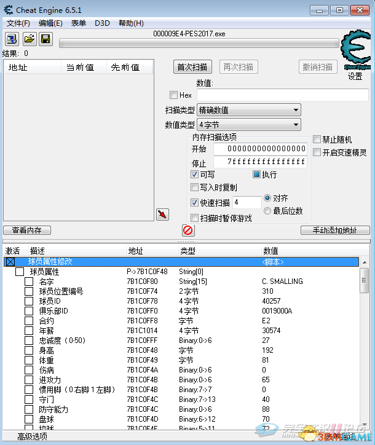Click the 查看内存 memory view button
This screenshot has height=445, width=375.
27,230
